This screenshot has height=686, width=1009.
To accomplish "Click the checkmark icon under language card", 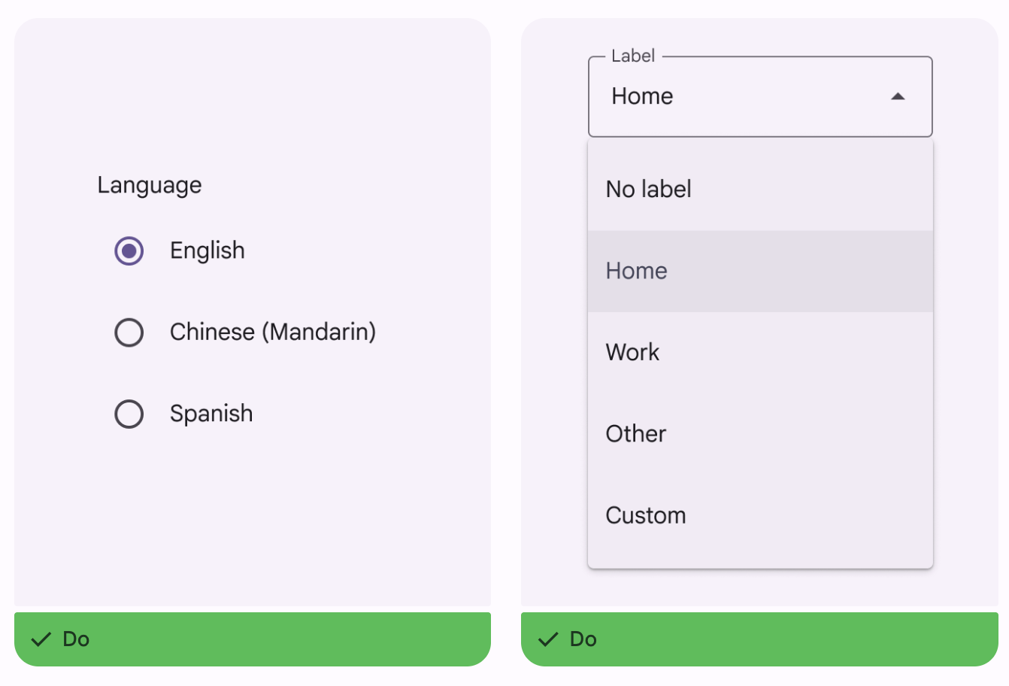I will (x=41, y=639).
